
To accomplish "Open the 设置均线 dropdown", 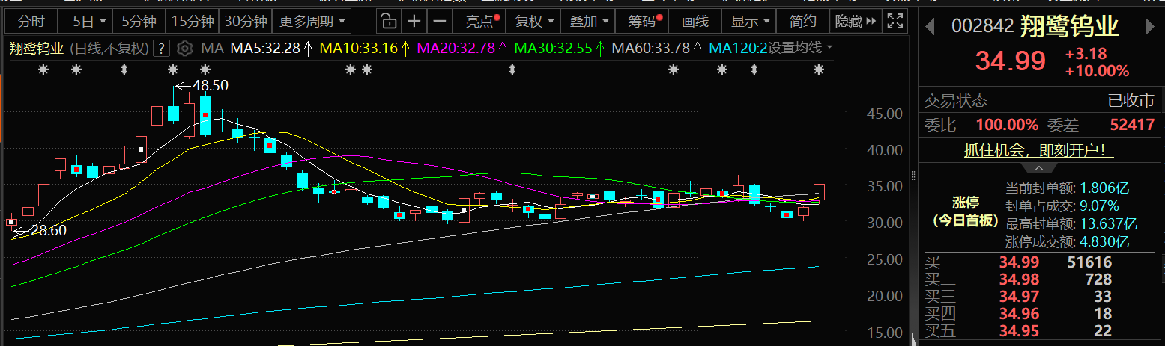I will coord(801,49).
